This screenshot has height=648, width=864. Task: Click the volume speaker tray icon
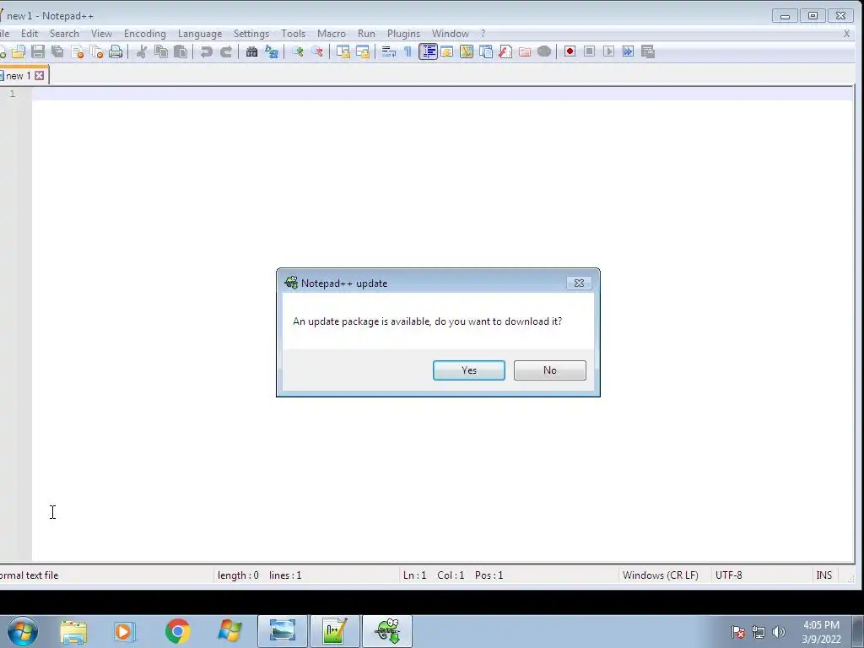pyautogui.click(x=779, y=632)
